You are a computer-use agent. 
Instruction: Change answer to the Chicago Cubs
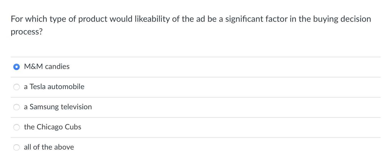point(17,127)
